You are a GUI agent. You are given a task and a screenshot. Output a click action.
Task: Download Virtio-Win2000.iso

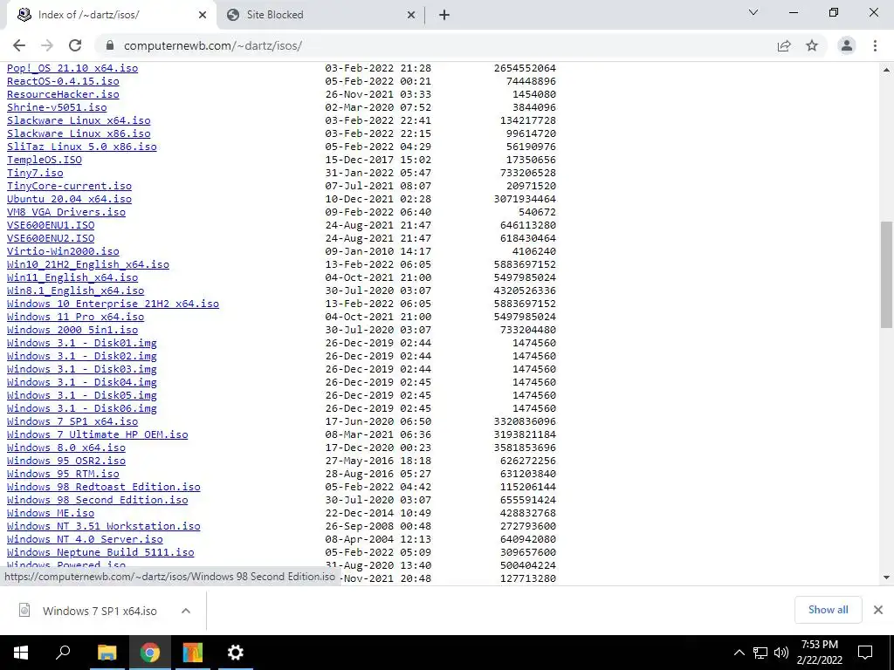click(x=63, y=251)
